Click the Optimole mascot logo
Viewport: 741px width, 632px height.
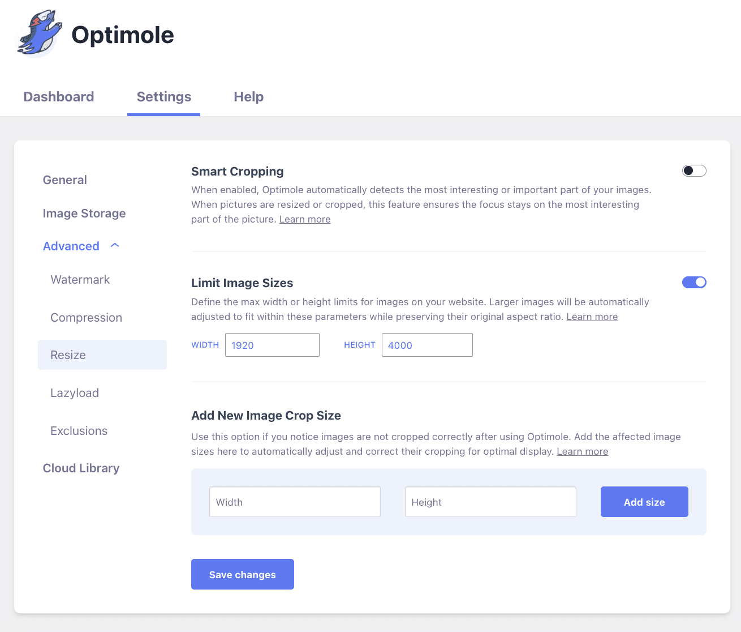pyautogui.click(x=39, y=34)
